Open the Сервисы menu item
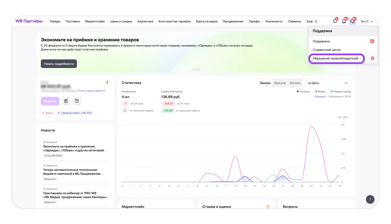Image resolution: width=391 pixels, height=224 pixels. pos(295,21)
